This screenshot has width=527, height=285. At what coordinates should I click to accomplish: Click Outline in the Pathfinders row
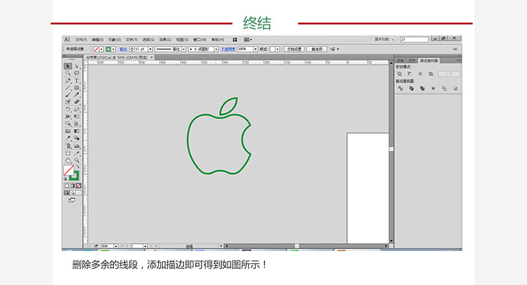pos(444,88)
